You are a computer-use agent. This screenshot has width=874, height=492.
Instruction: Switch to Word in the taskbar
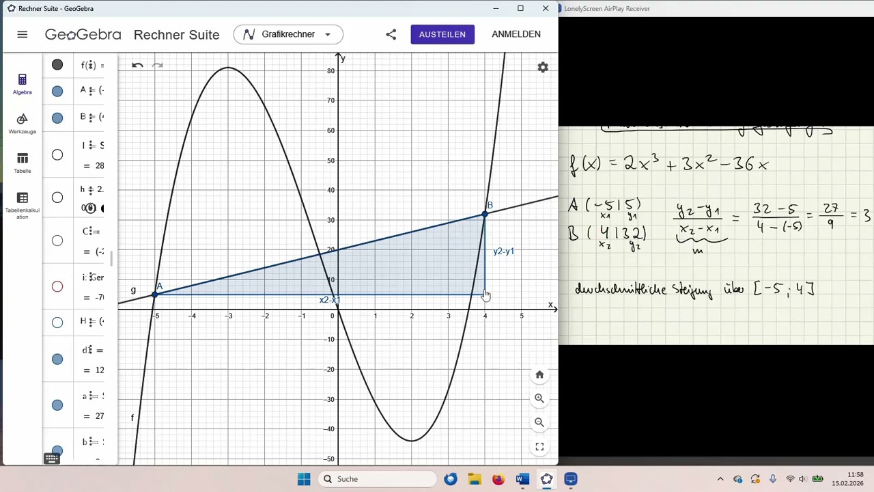pyautogui.click(x=522, y=479)
